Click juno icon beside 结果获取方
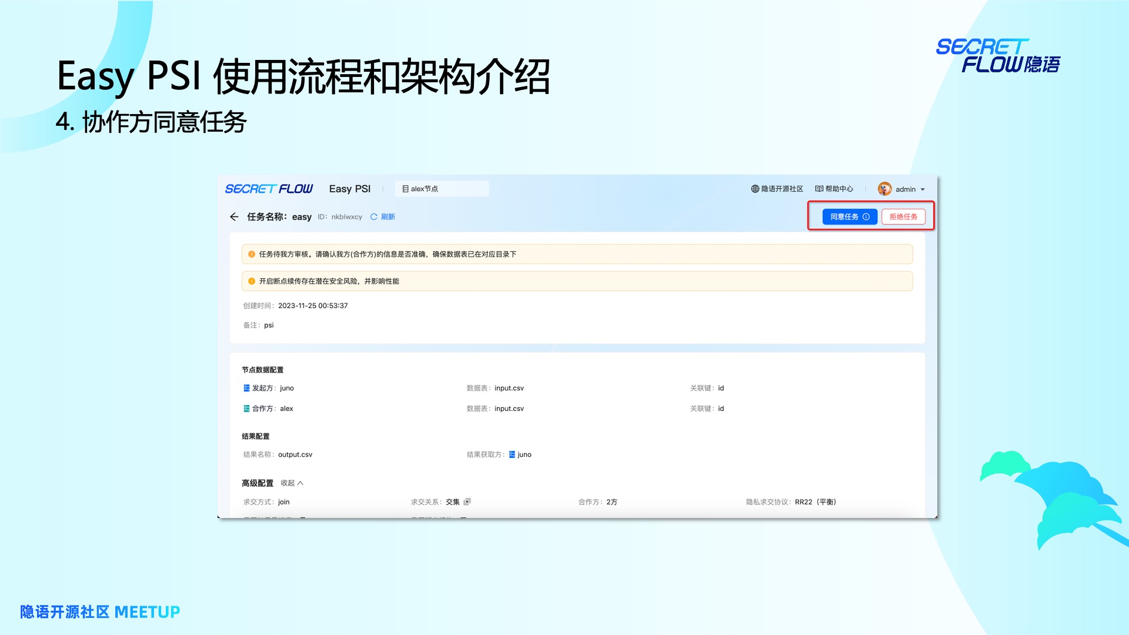The height and width of the screenshot is (635, 1129). (512, 454)
